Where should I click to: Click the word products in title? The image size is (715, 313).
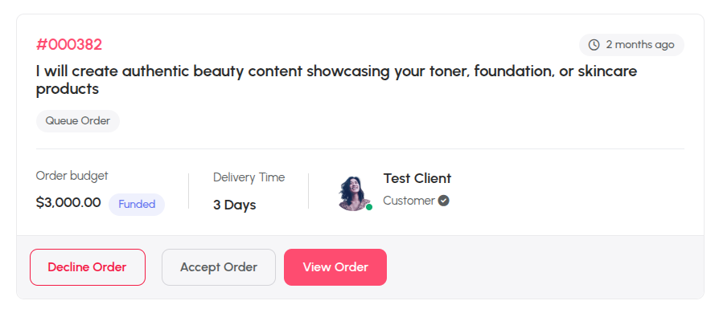click(x=68, y=90)
